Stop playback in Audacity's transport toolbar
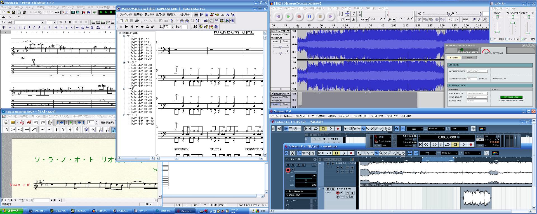The image size is (537, 214). 320,17
